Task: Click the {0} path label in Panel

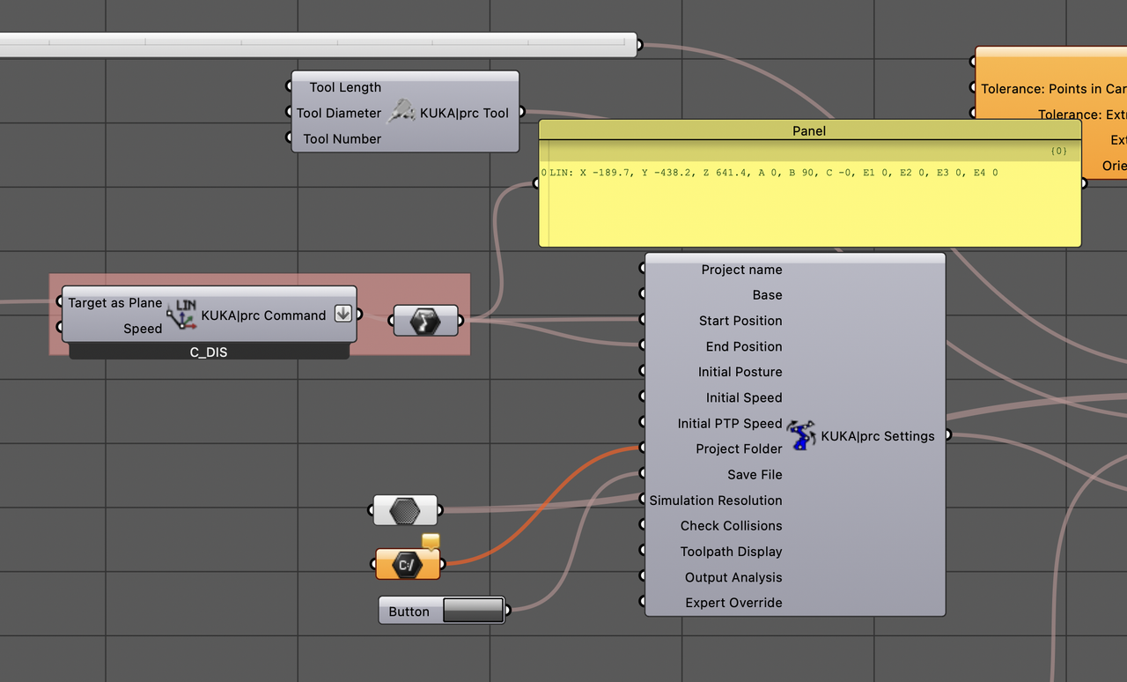Action: [x=1059, y=152]
